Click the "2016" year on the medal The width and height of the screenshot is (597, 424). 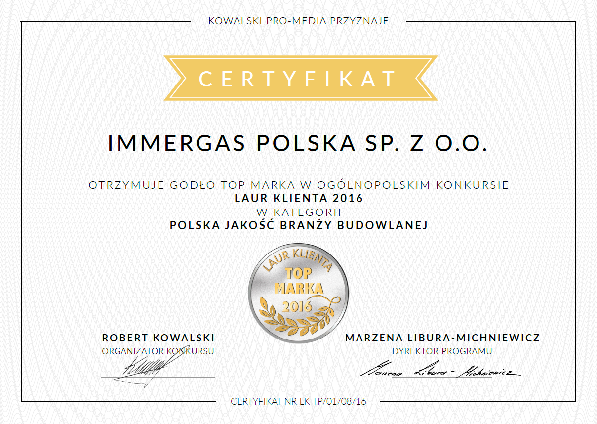pos(297,306)
